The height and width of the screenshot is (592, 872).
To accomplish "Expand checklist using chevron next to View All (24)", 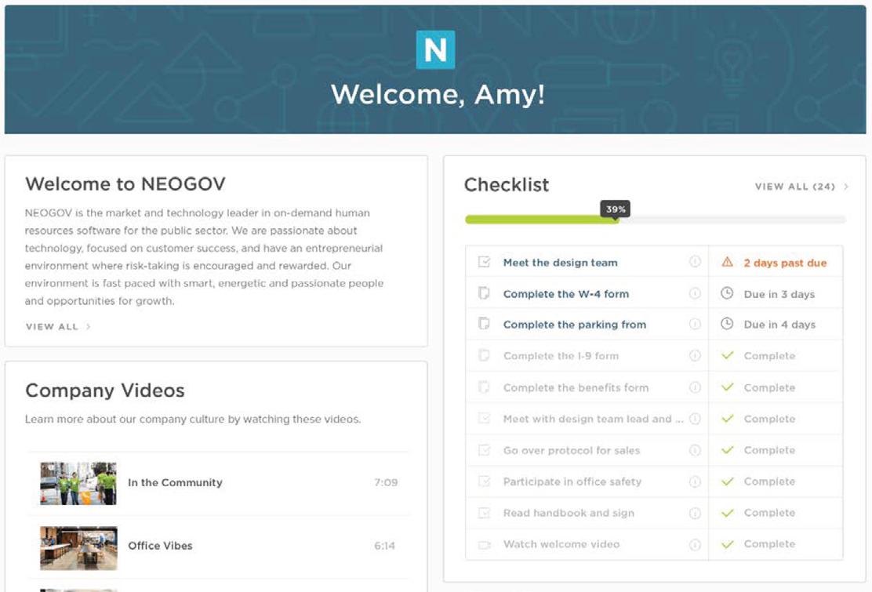I will coord(846,187).
